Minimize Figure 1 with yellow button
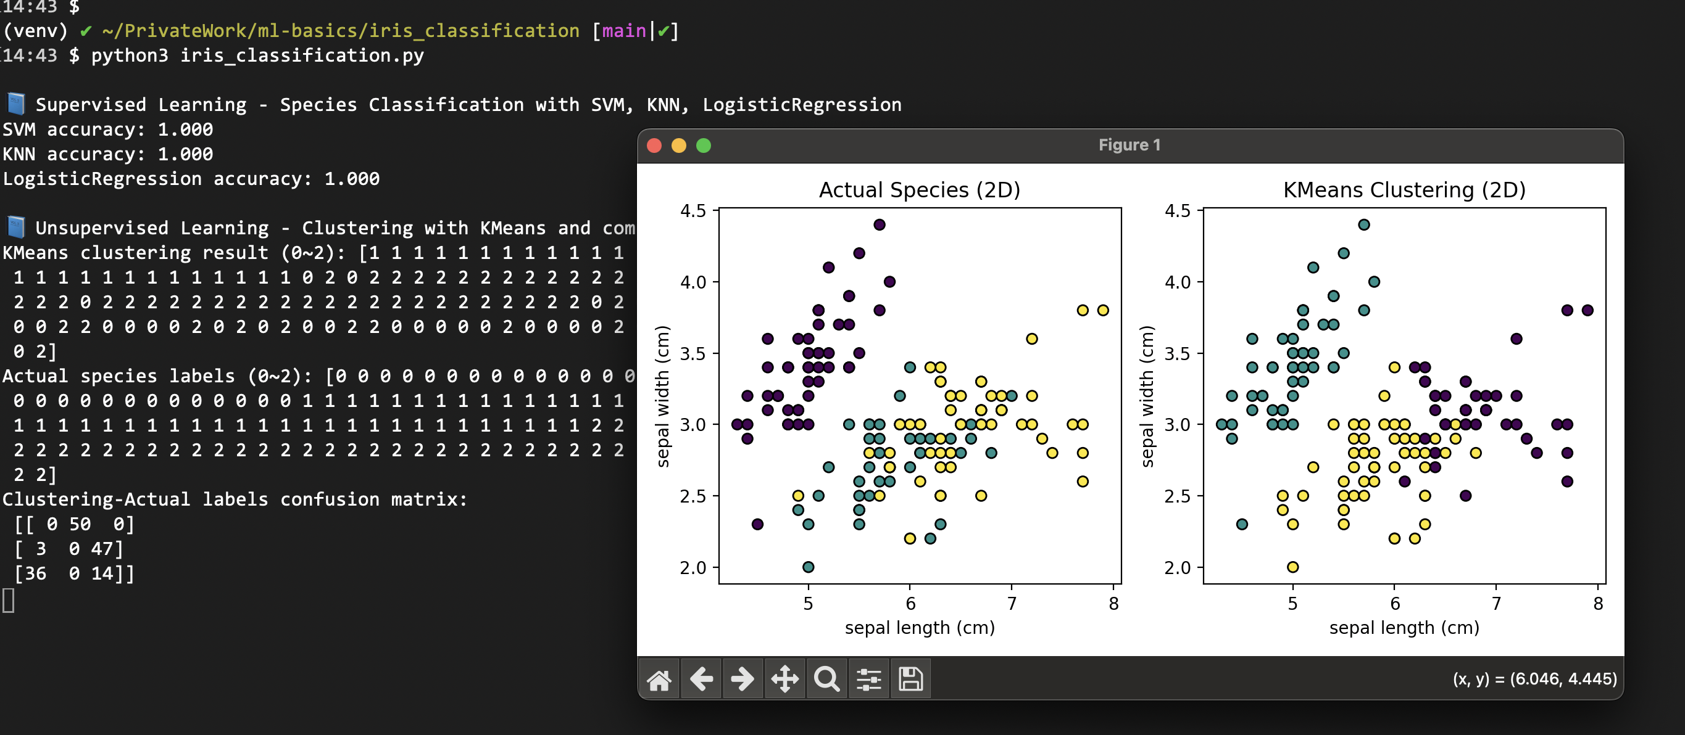The width and height of the screenshot is (1685, 735). (679, 146)
